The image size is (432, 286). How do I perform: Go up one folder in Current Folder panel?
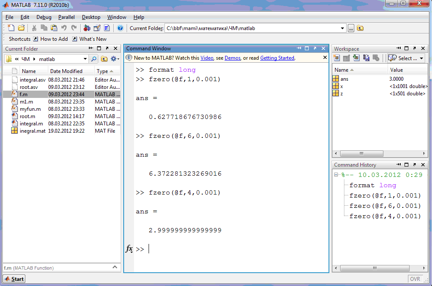[x=104, y=59]
